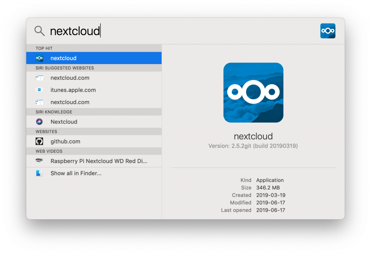Click the nextcloud app name under preview icon
The width and height of the screenshot is (371, 254).
click(x=253, y=136)
